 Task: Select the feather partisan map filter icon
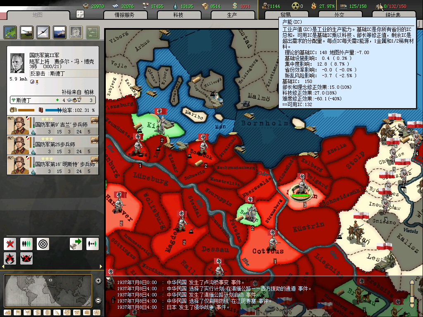coord(57,312)
